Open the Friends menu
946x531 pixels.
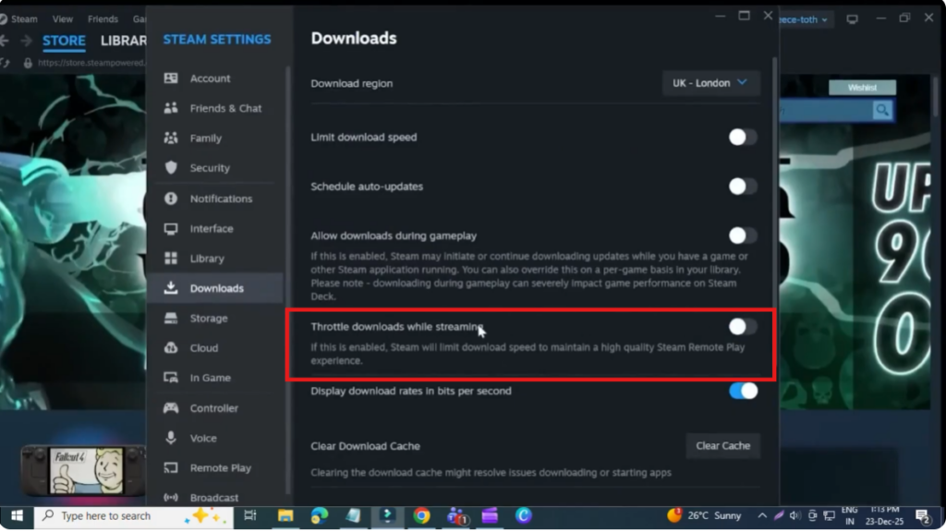[103, 19]
